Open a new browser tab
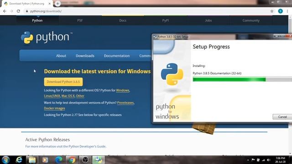The width and height of the screenshot is (292, 164). 57,4
